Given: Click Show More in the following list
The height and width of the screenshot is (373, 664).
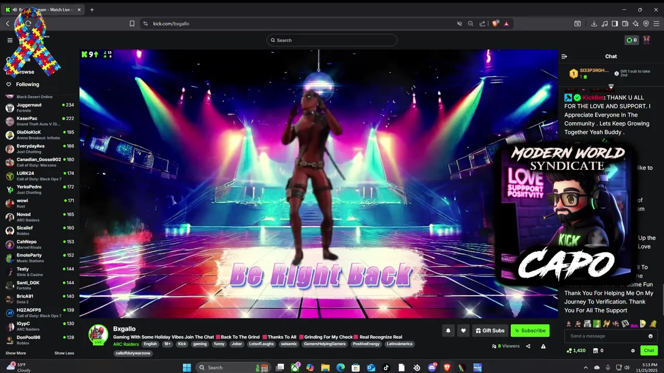Looking at the screenshot, I should click(16, 353).
